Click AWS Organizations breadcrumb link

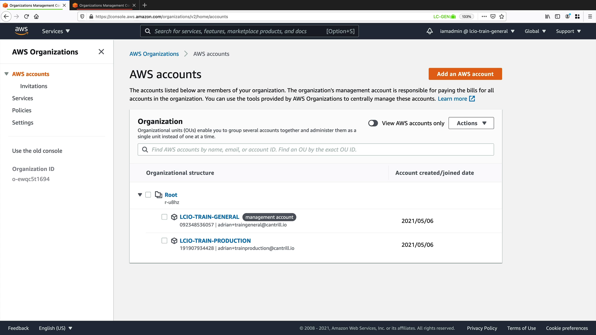coord(154,54)
